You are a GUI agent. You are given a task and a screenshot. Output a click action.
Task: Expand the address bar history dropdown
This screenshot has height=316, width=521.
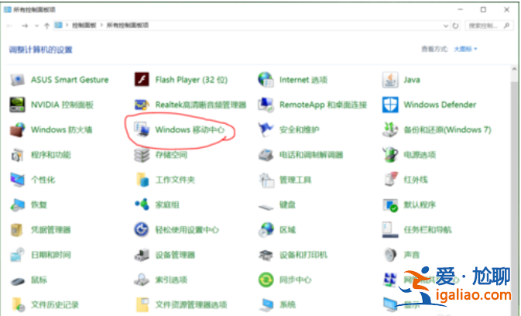click(446, 26)
